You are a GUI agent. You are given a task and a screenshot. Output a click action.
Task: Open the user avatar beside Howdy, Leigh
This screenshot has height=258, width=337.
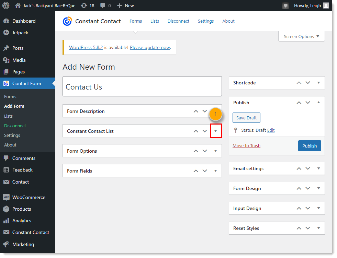[326, 5]
